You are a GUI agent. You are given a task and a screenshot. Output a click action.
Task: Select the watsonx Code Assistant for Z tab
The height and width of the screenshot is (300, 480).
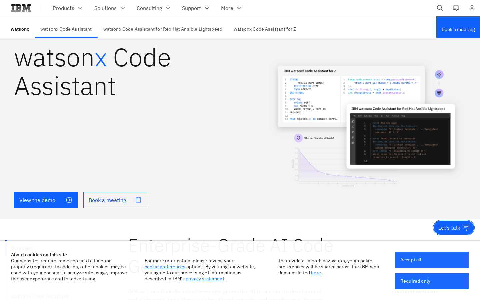click(x=265, y=29)
